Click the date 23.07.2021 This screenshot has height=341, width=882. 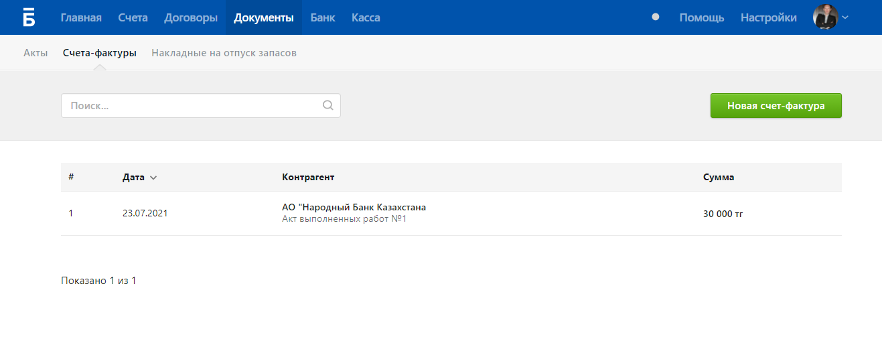tap(145, 214)
